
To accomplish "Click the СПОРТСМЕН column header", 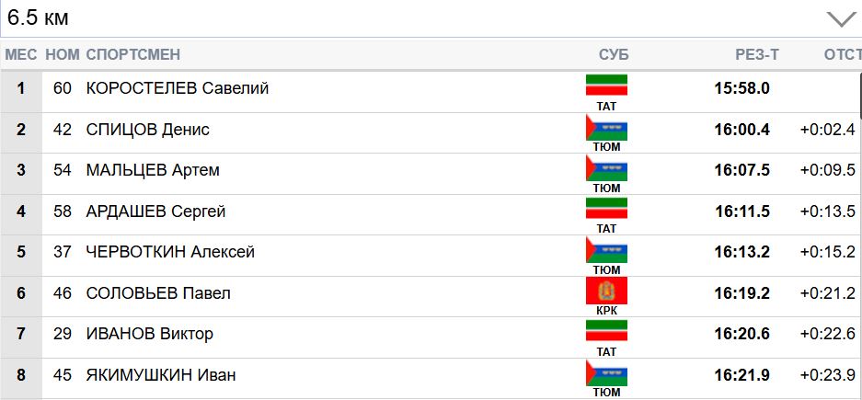I will [132, 55].
